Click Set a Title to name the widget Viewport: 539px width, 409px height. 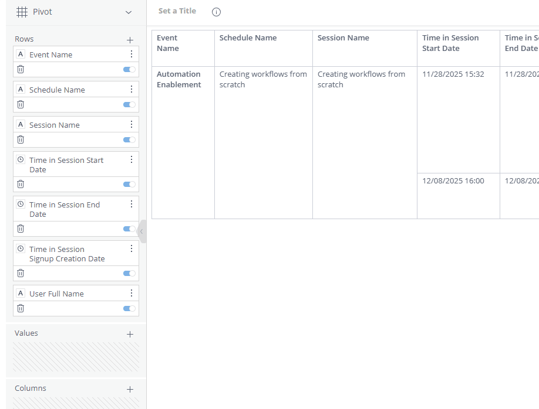(177, 11)
